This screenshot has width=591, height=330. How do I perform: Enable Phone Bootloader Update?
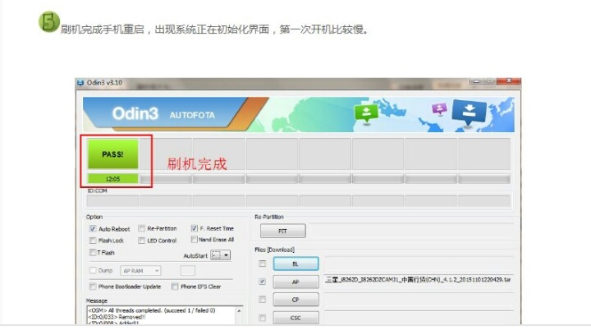tap(93, 286)
